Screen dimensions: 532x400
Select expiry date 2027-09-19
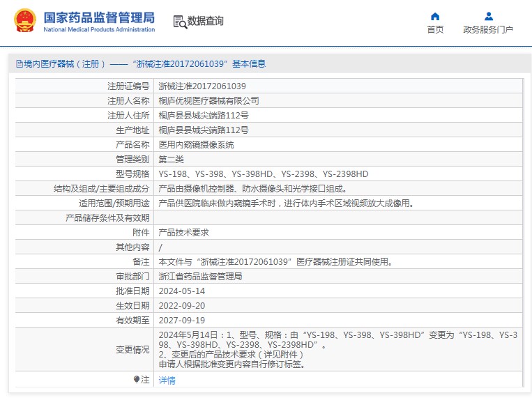coord(182,320)
